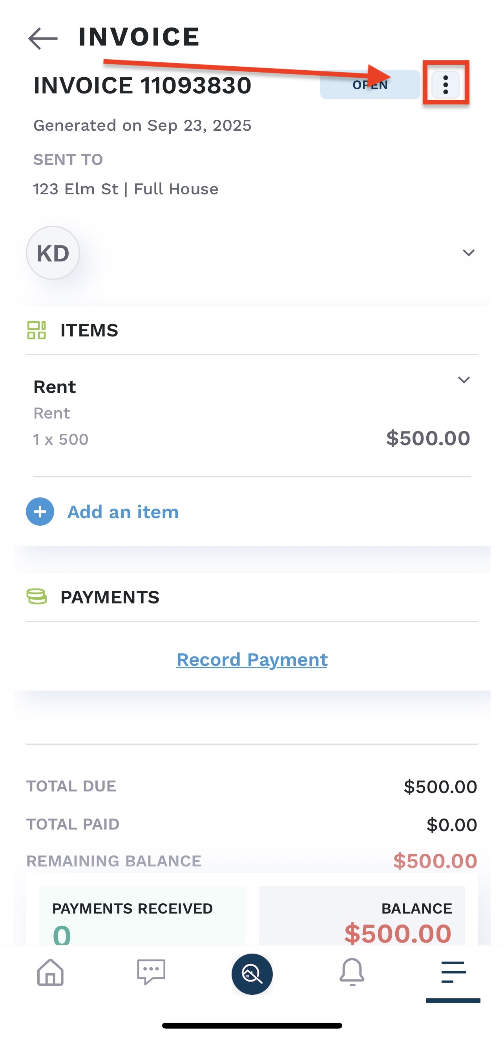Tap the green Items grid icon
This screenshot has width=504, height=1038.
36,331
